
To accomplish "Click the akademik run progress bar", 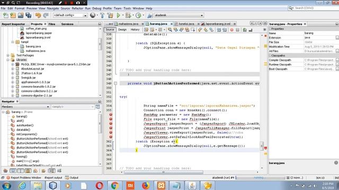I will pyautogui.click(x=261, y=178).
